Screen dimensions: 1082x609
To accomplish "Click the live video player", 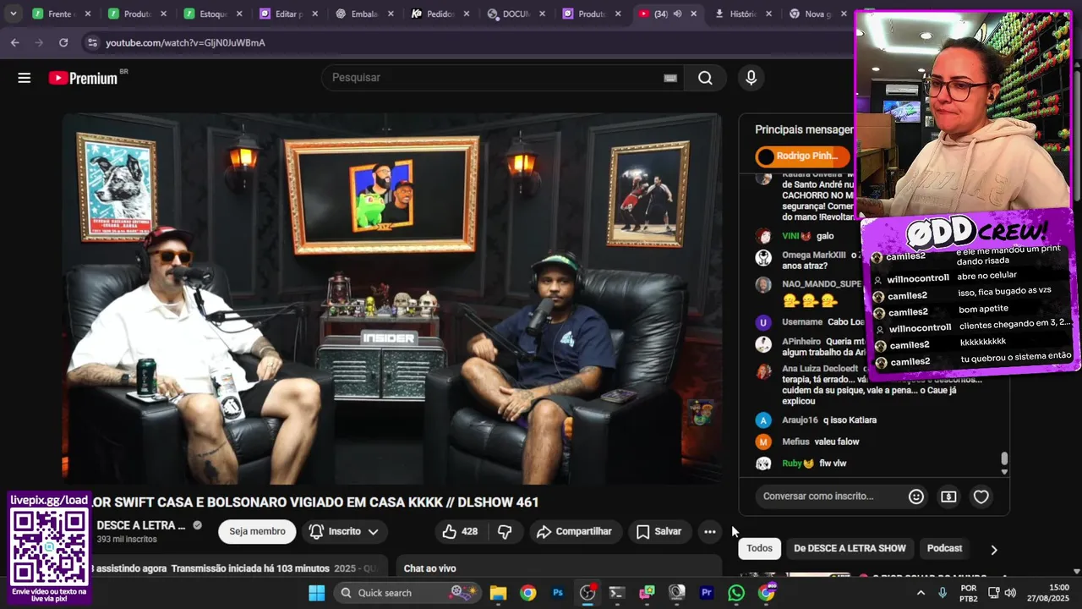I will [392, 299].
